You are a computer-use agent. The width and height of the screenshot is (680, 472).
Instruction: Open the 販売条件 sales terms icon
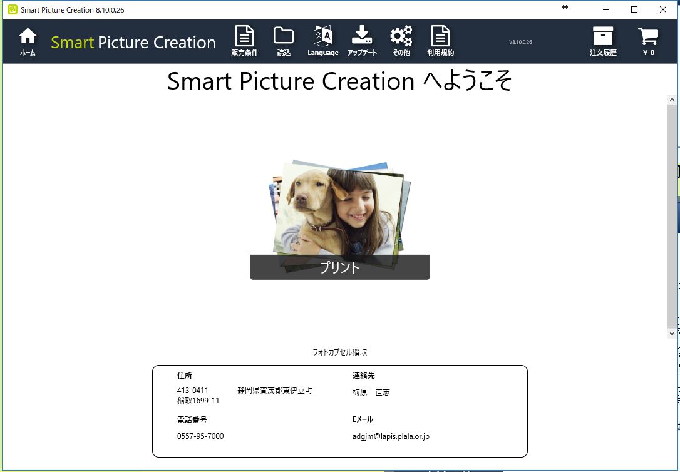click(x=244, y=41)
